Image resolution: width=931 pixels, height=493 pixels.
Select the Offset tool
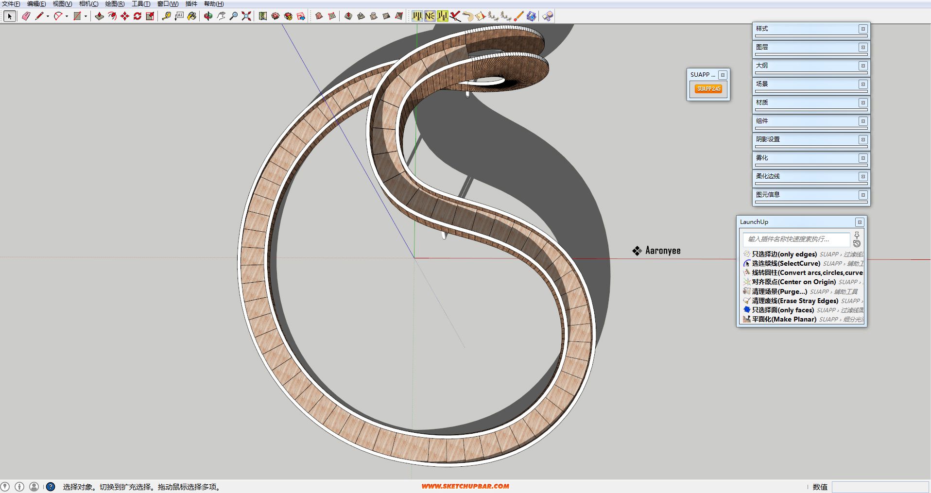point(112,16)
